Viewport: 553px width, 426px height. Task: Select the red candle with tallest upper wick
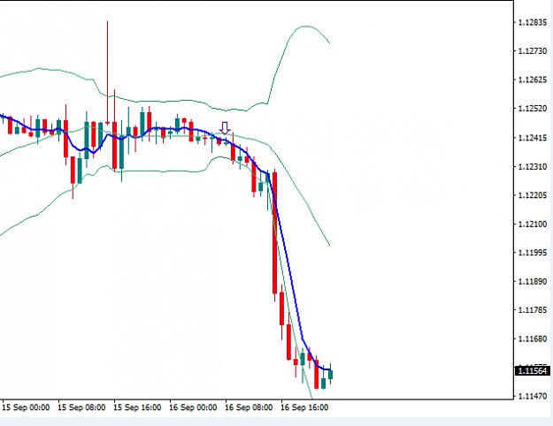pos(108,72)
